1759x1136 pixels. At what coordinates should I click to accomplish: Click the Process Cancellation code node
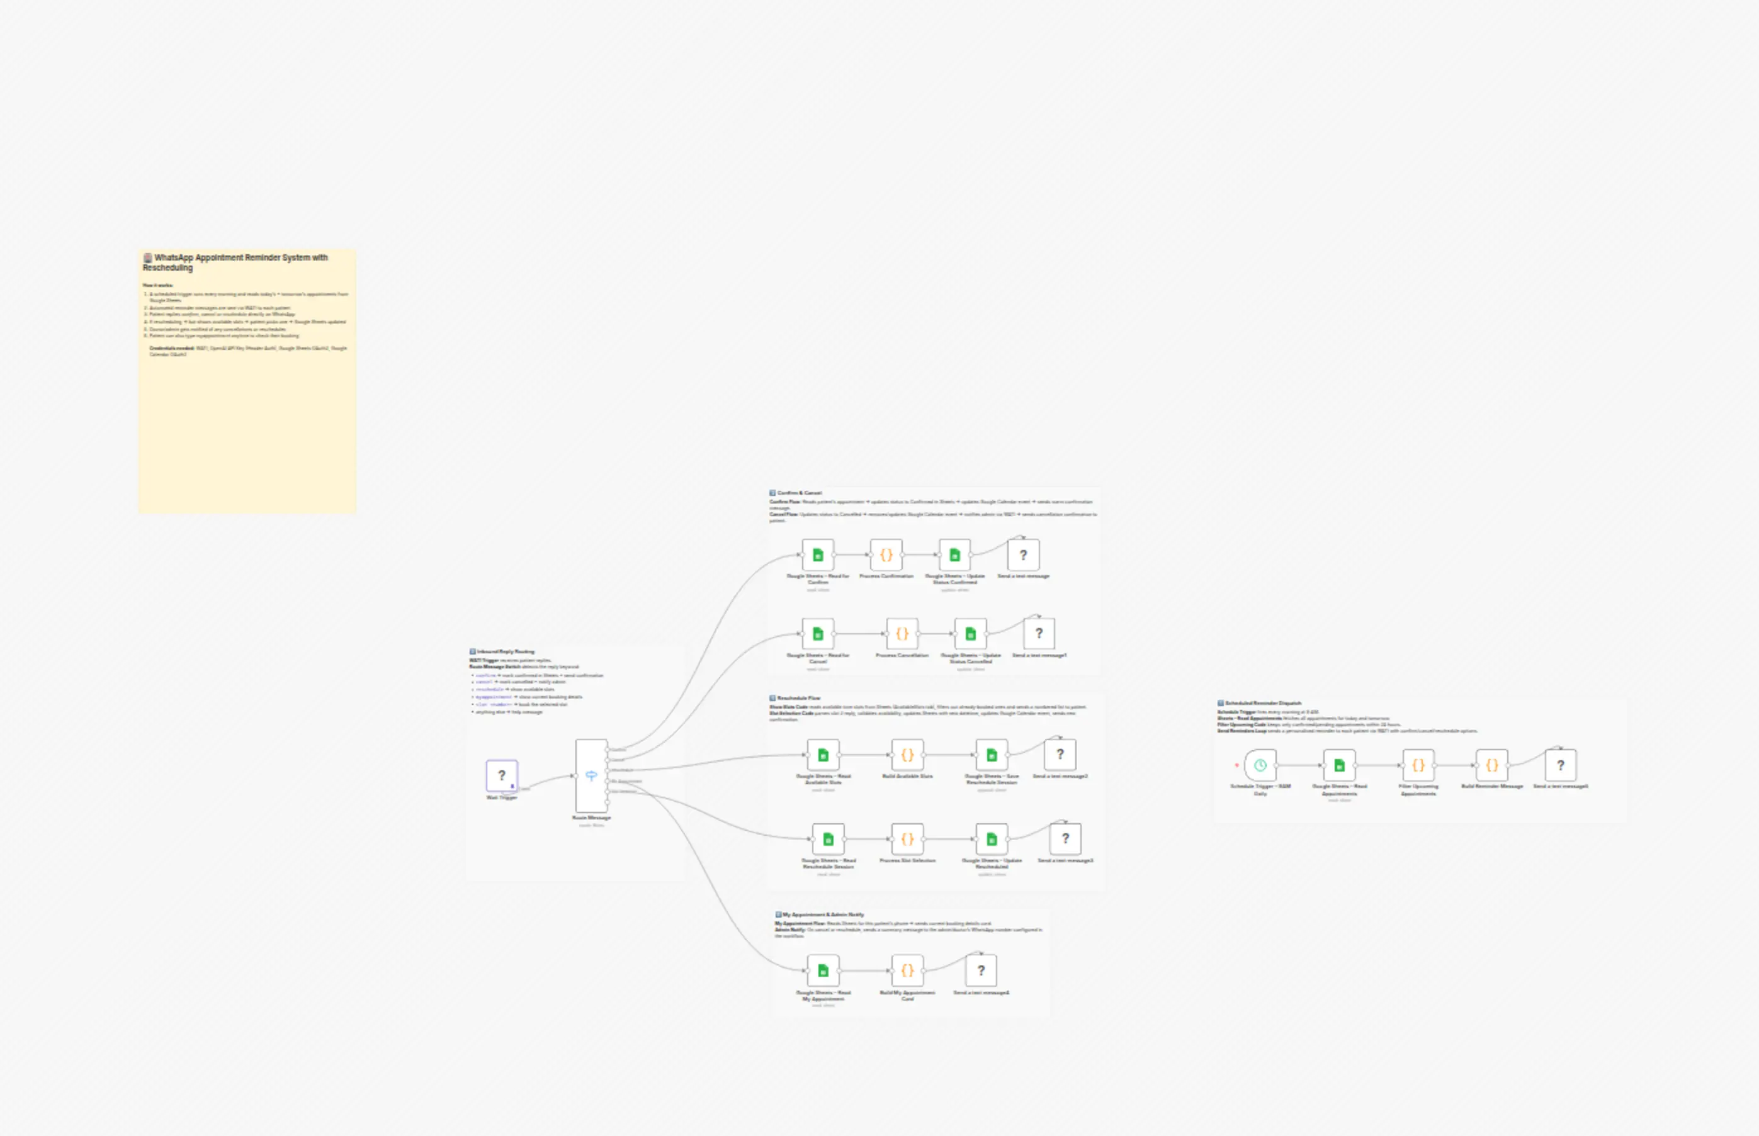[902, 634]
